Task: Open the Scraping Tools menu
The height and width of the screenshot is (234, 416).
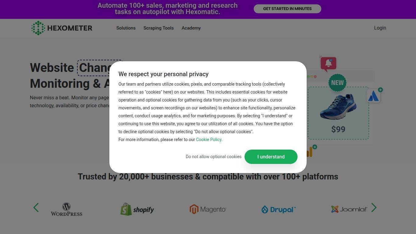Action: pyautogui.click(x=158, y=28)
